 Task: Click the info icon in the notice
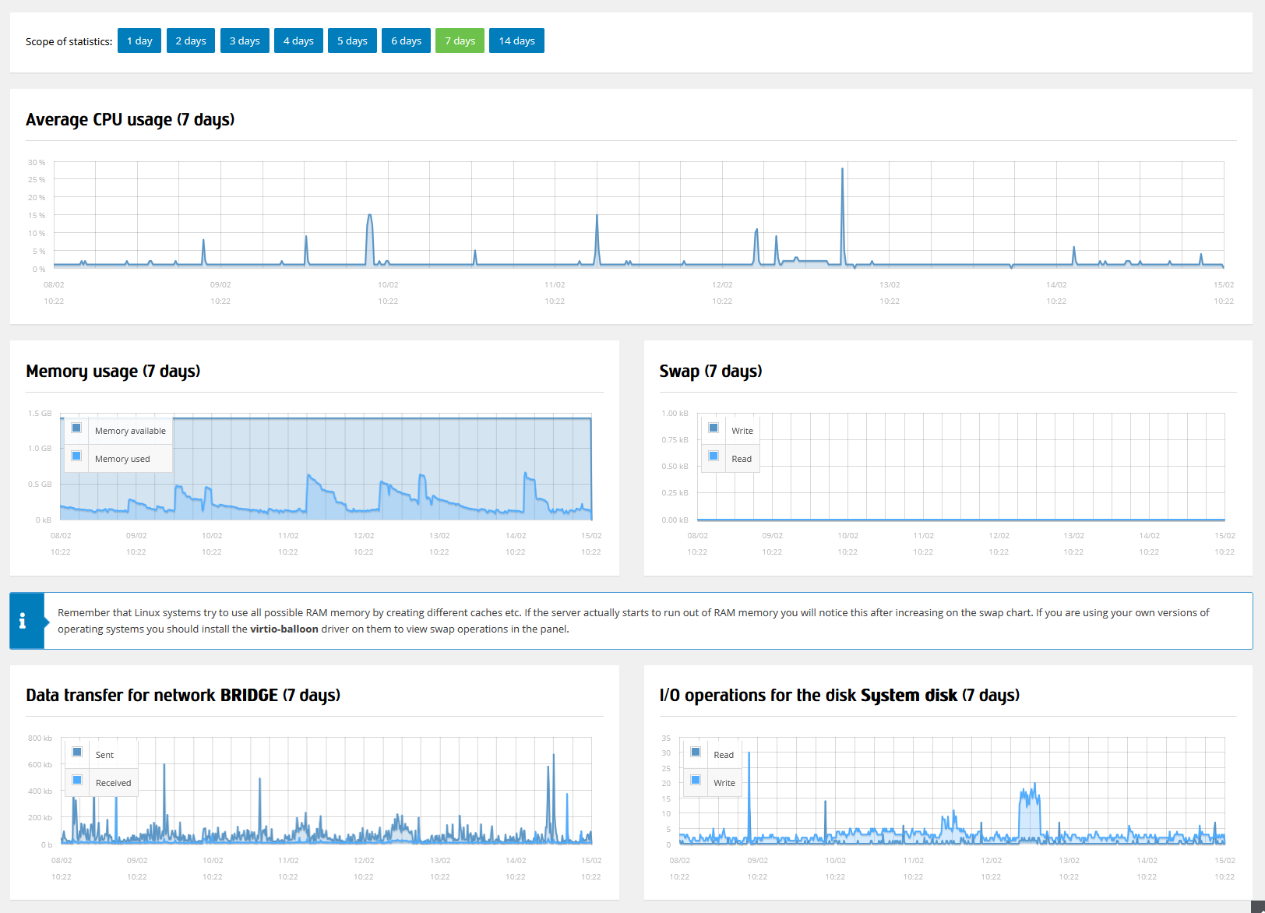tap(23, 621)
